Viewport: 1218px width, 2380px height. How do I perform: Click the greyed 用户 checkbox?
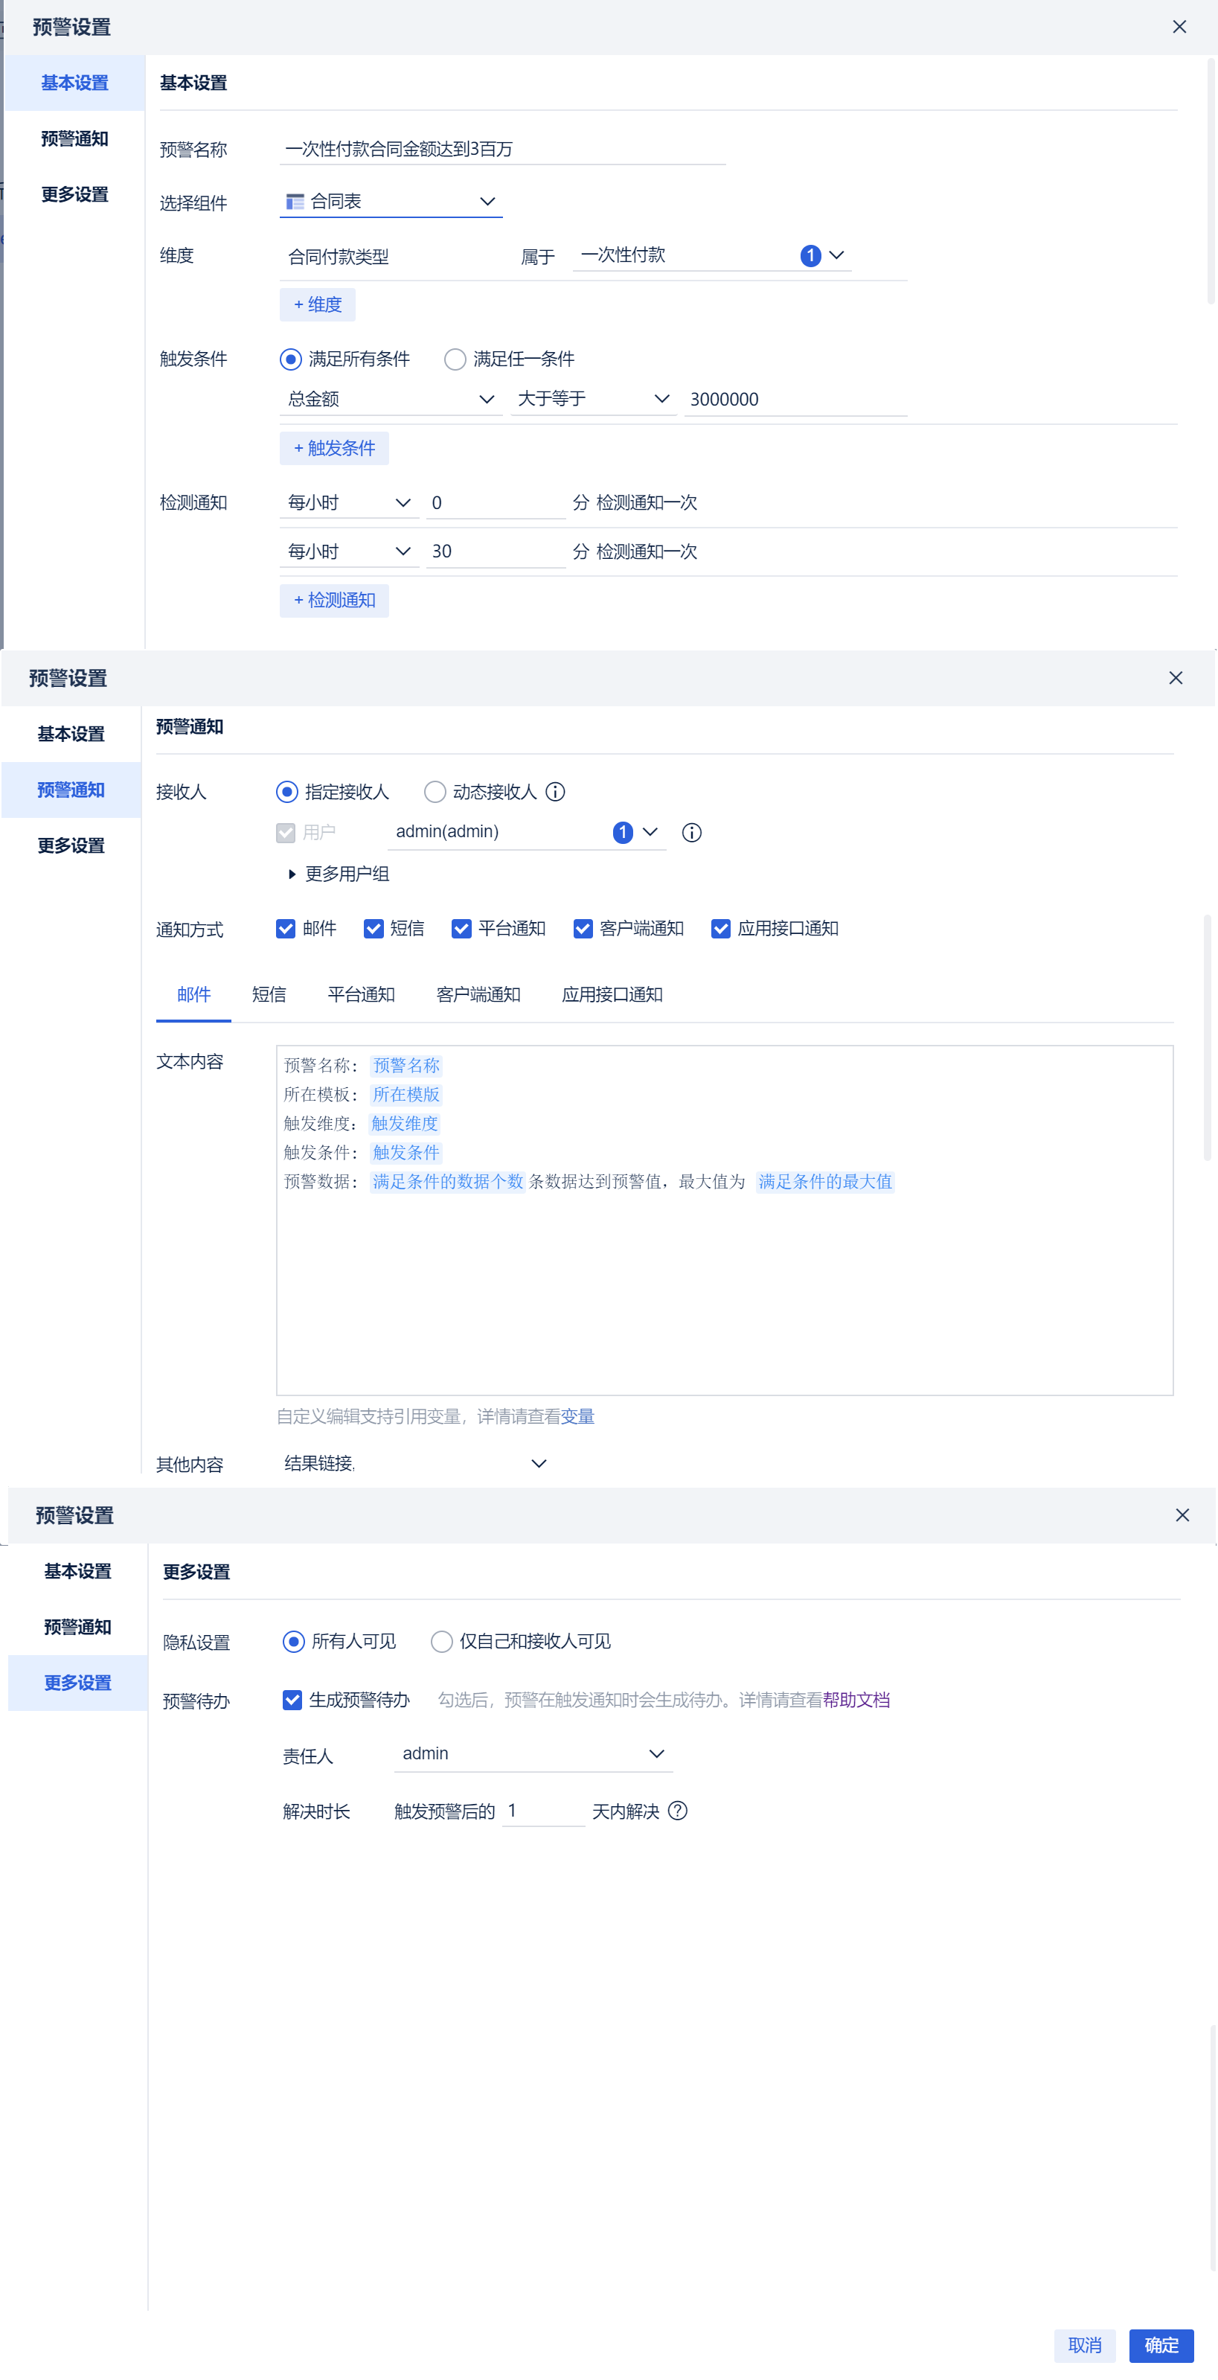click(x=286, y=833)
